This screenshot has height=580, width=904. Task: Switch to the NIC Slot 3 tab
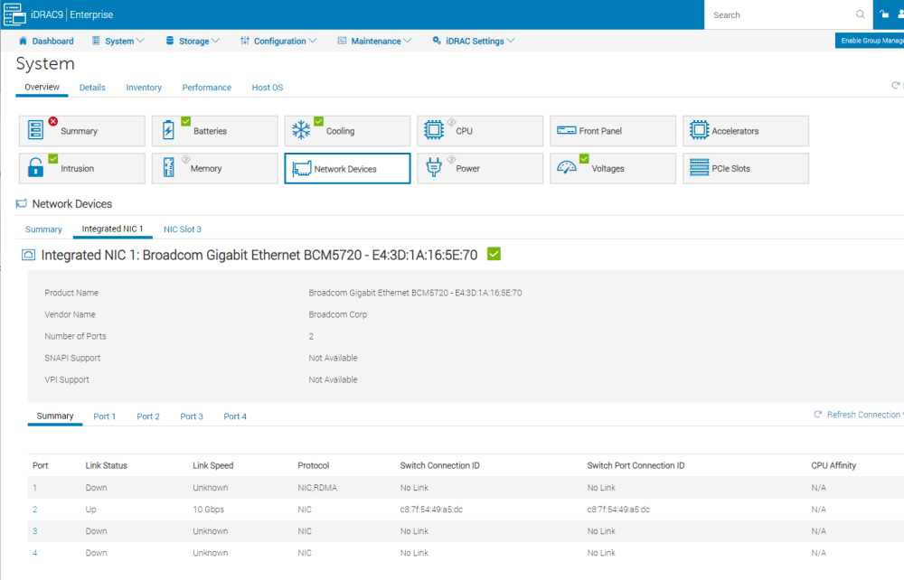183,229
